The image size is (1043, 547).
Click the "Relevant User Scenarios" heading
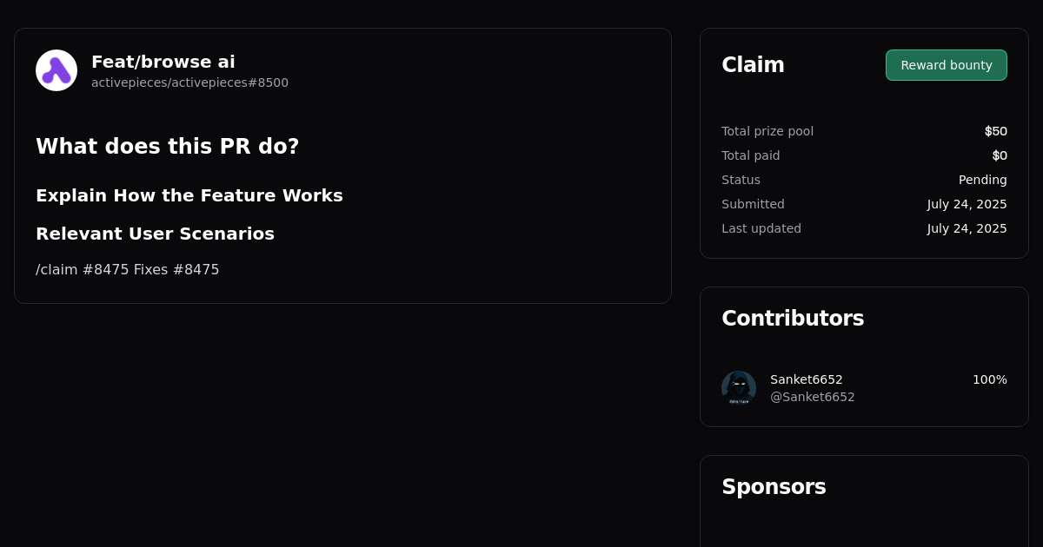point(155,234)
